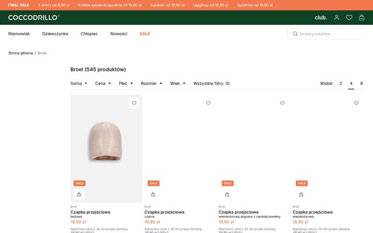Expand the Rozmiar filter dropdown
This screenshot has height=233, width=373.
[151, 83]
